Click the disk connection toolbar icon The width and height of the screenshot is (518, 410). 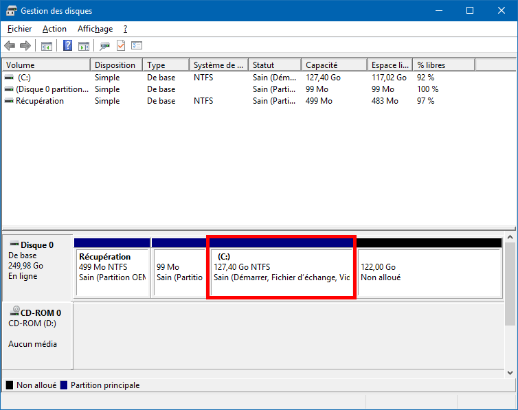click(x=104, y=46)
